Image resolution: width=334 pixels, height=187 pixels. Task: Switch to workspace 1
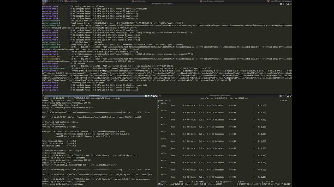(45, 1)
